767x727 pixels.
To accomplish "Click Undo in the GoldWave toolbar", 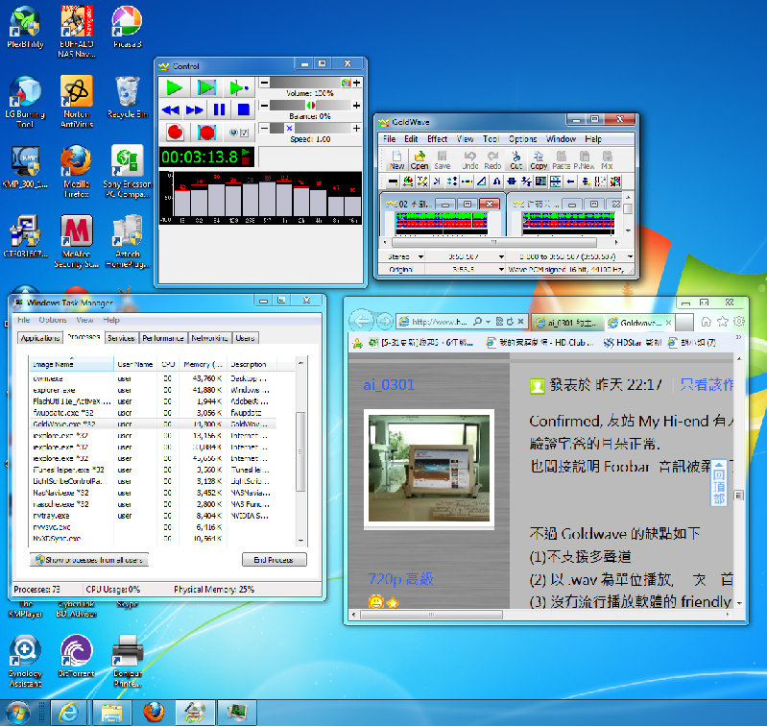I will 469,160.
